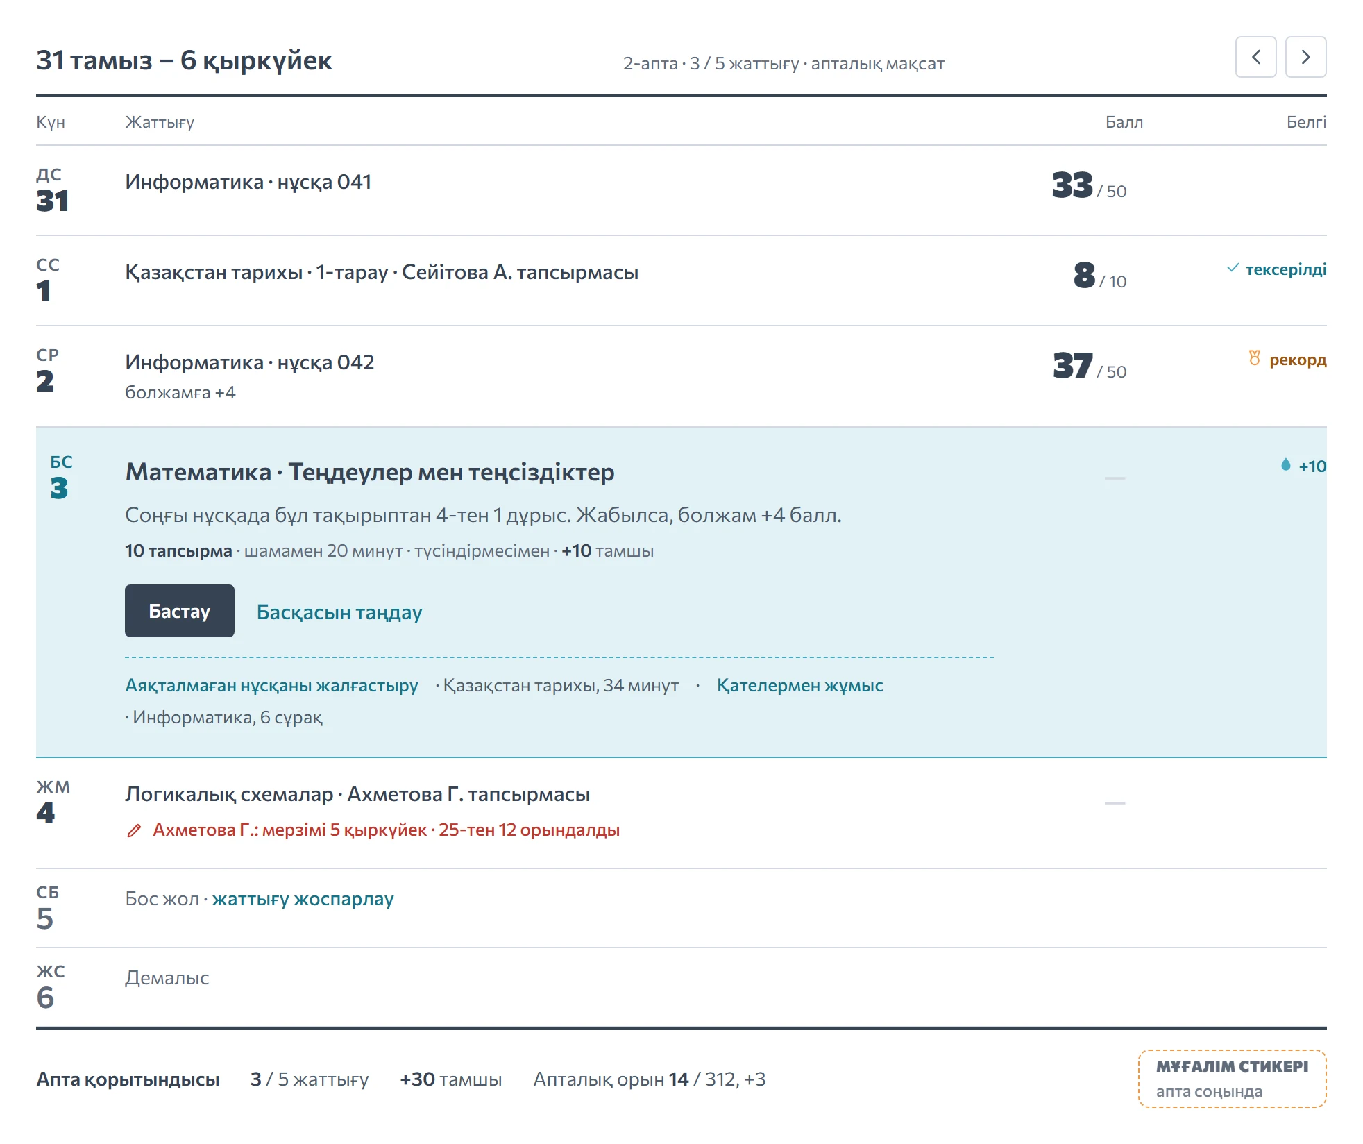Click the +10 drops label in Thursday row
The height and width of the screenshot is (1144, 1363).
[x=1312, y=466]
